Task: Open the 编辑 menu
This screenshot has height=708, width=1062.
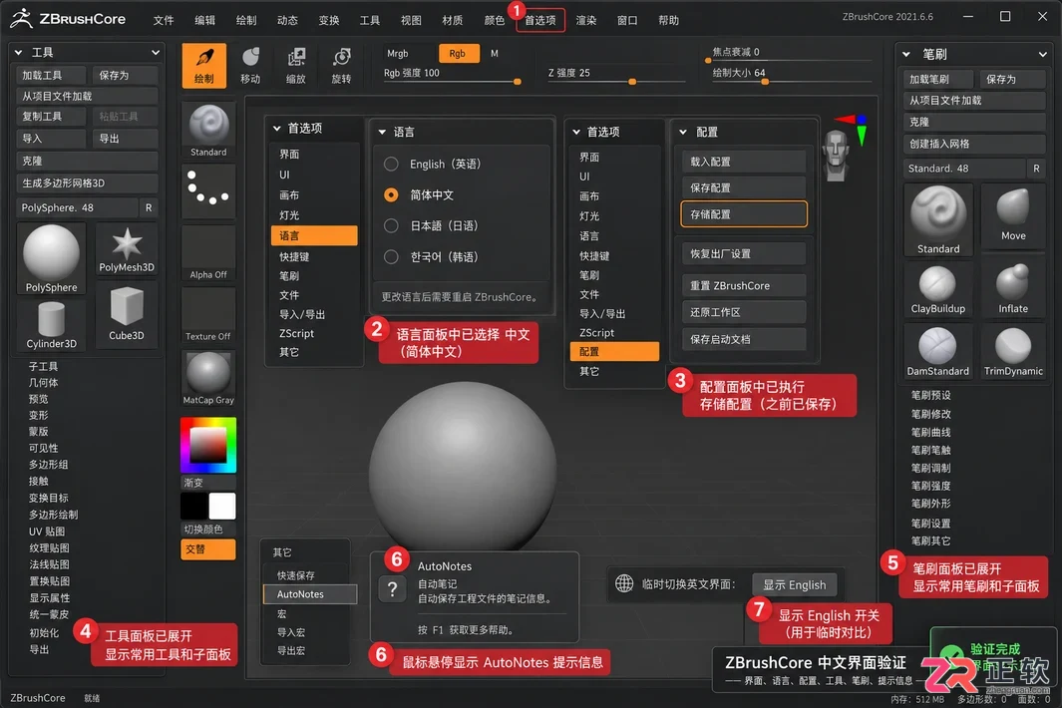Action: pos(204,20)
